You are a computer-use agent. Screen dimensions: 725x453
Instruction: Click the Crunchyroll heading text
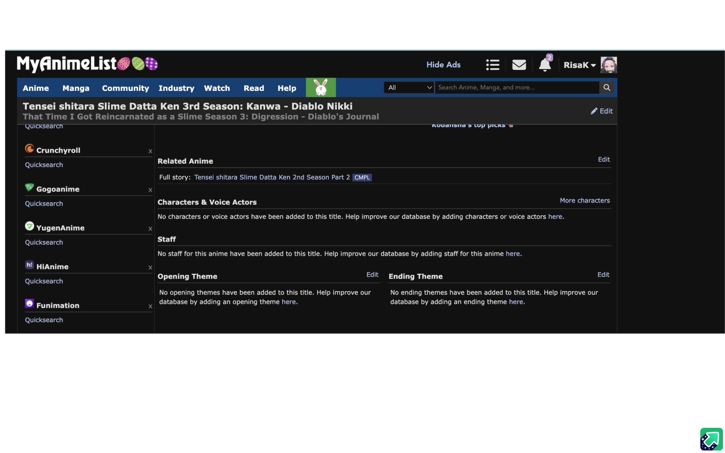coord(58,150)
